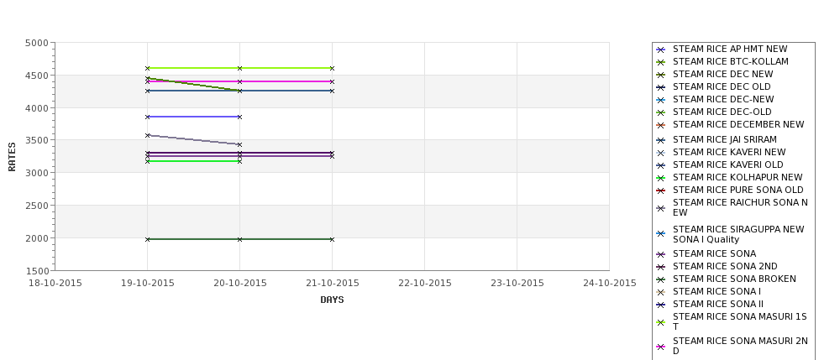Screen dimensions: 819x360
Task: Click the STEAM RICE DECEMBER NEW legend marker
Action: (661, 125)
